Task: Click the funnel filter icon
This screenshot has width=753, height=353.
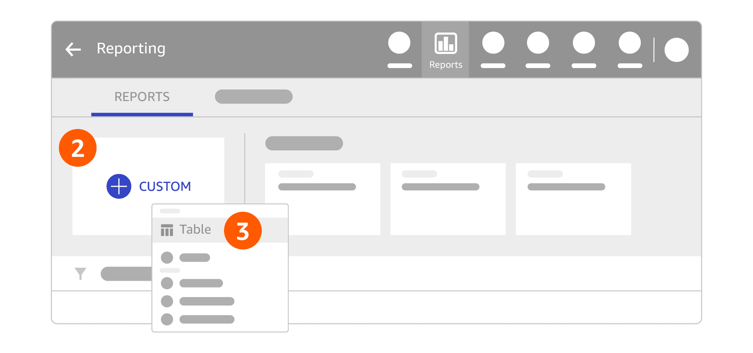Action: point(80,274)
